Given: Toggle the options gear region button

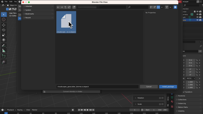Looking at the screenshot, I should click(175, 7).
